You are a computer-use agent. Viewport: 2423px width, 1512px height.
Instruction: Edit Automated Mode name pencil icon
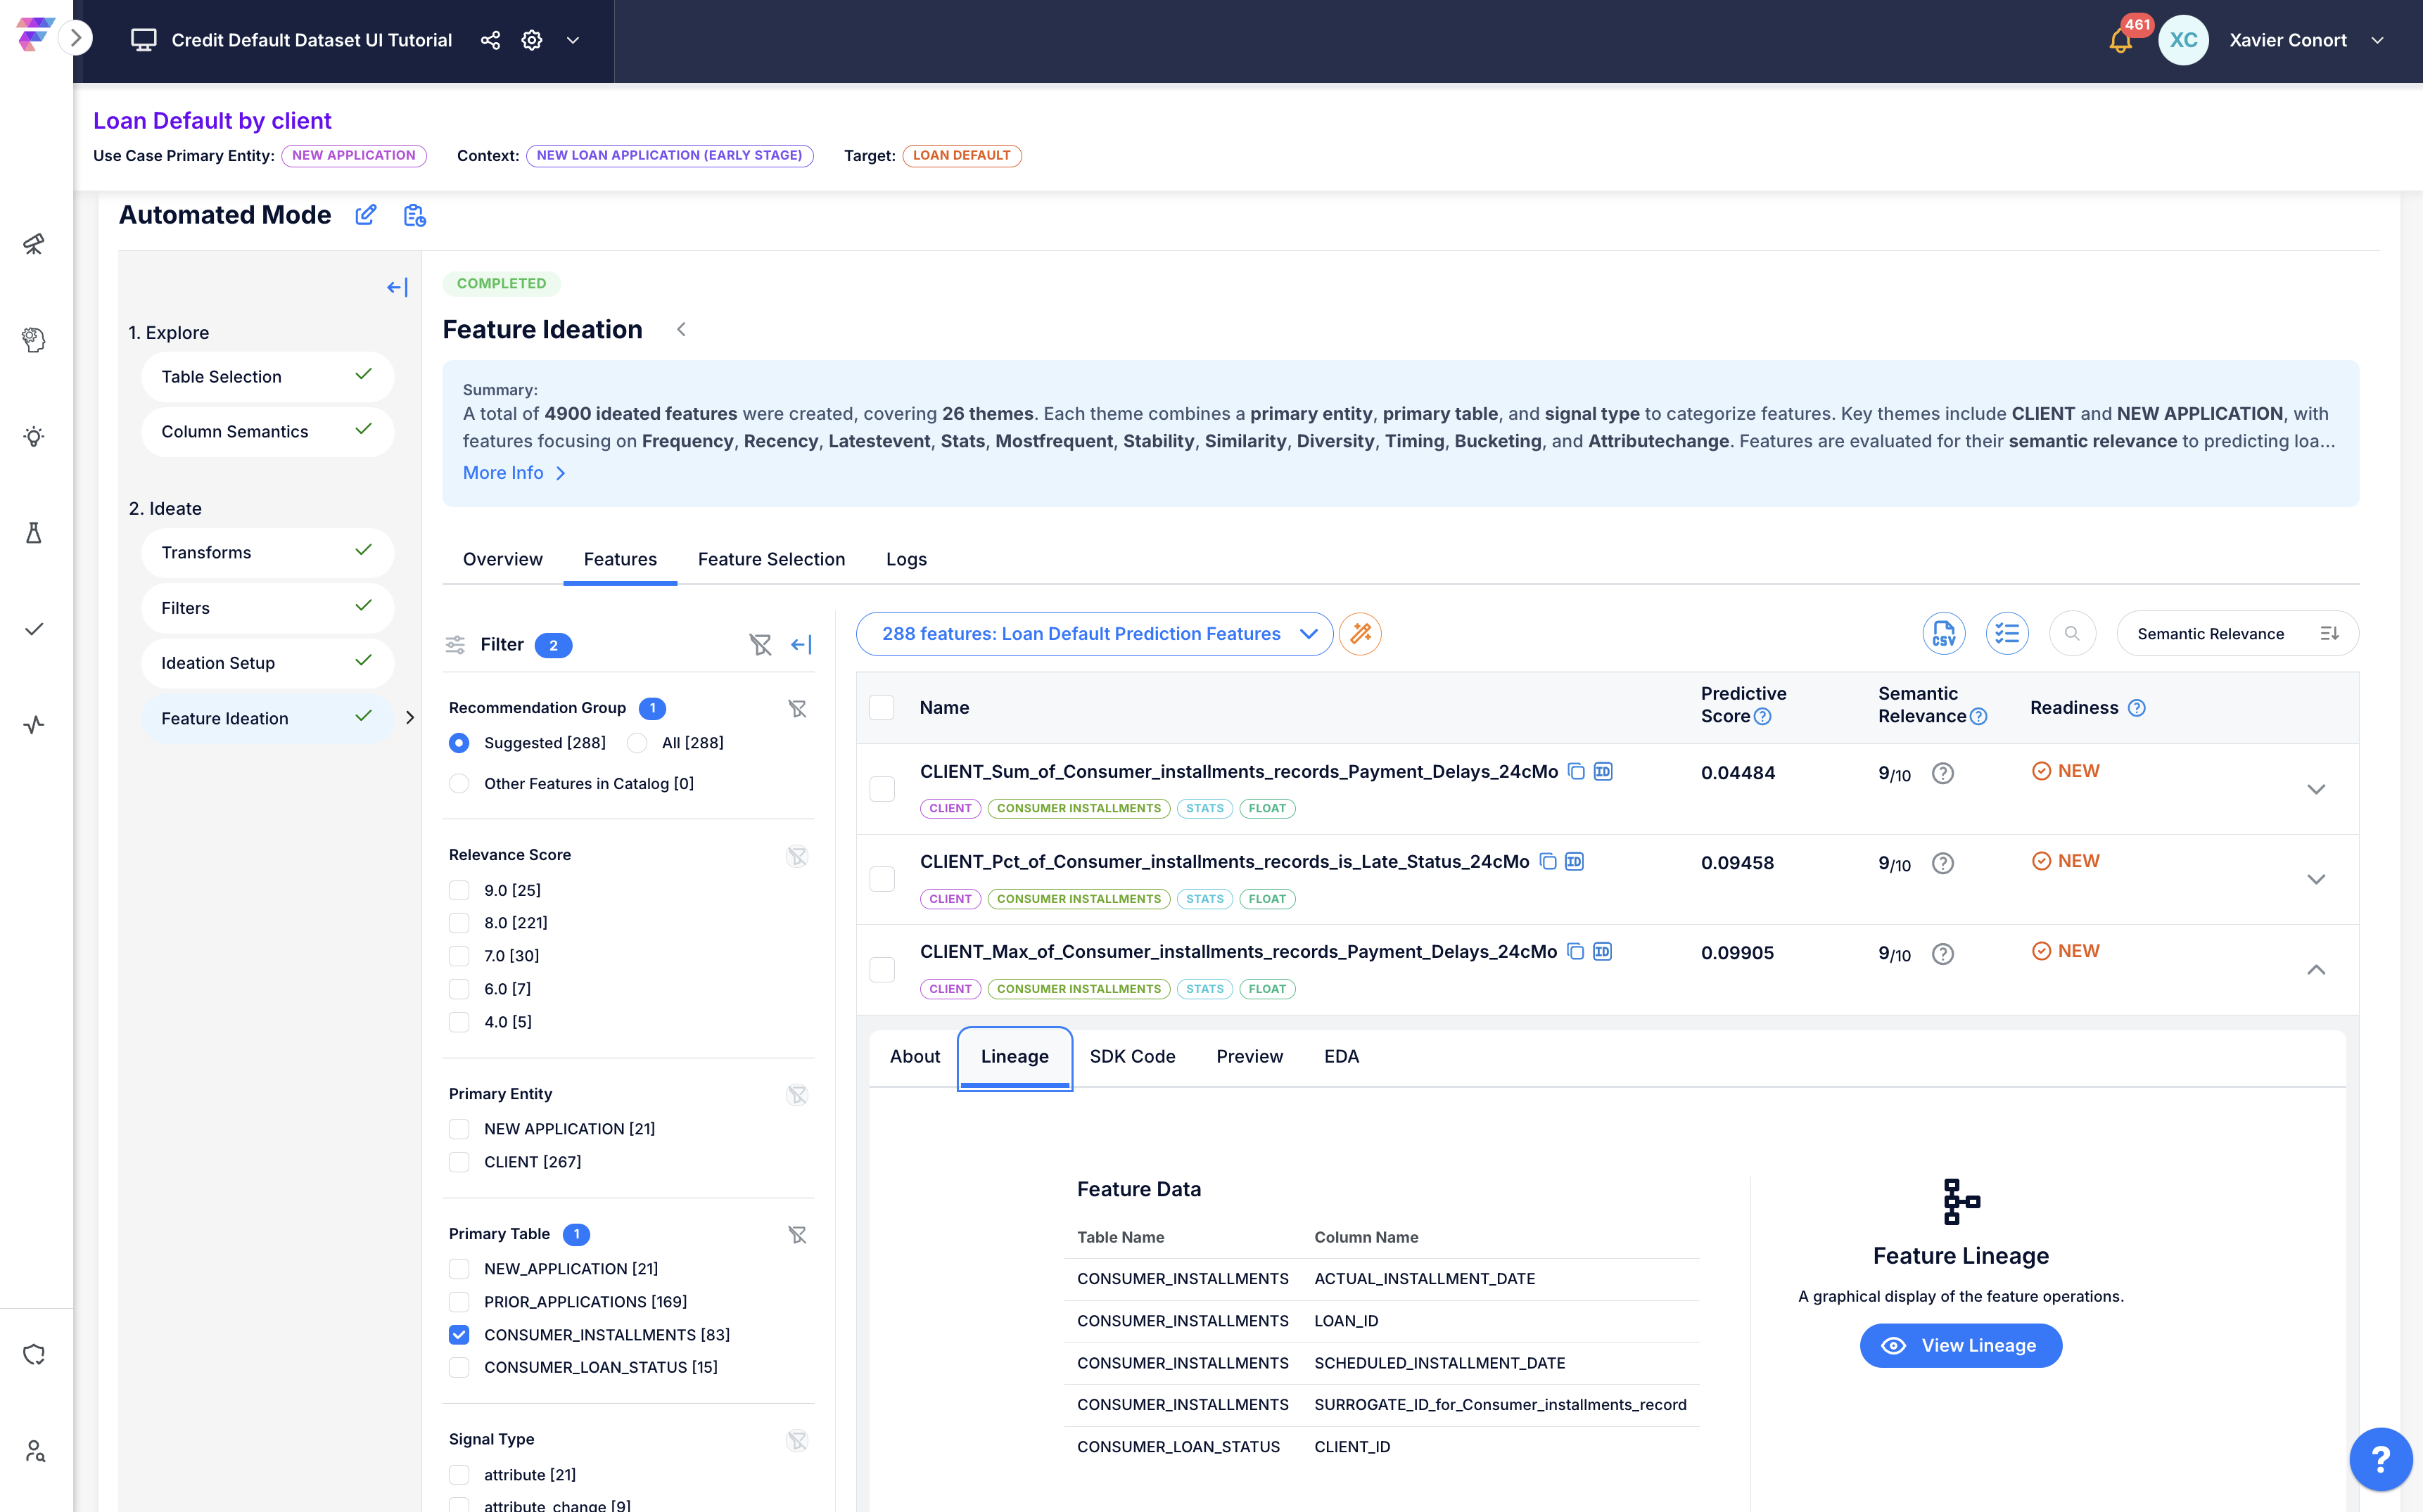366,215
